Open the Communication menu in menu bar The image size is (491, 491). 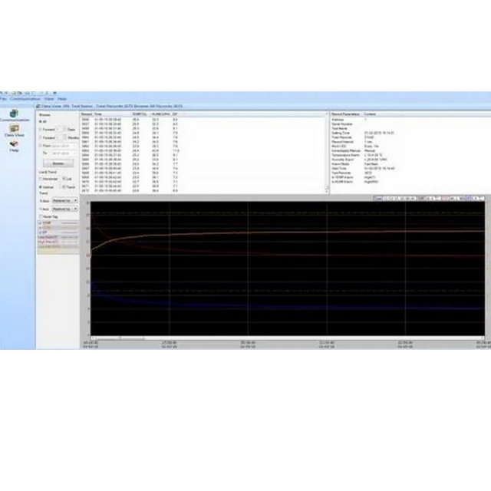(25, 99)
